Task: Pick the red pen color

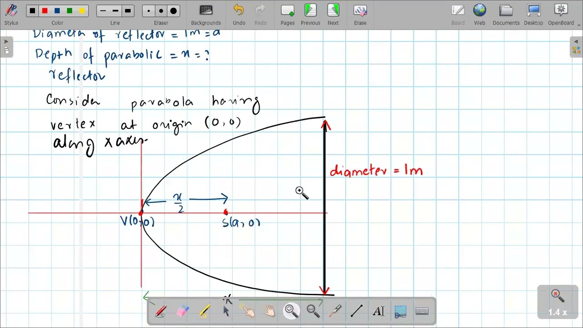Action: (45, 11)
